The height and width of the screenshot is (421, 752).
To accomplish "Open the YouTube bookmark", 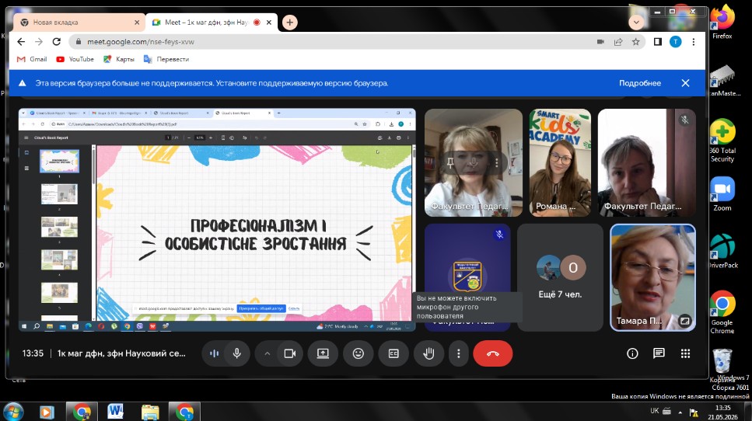I will click(x=75, y=59).
